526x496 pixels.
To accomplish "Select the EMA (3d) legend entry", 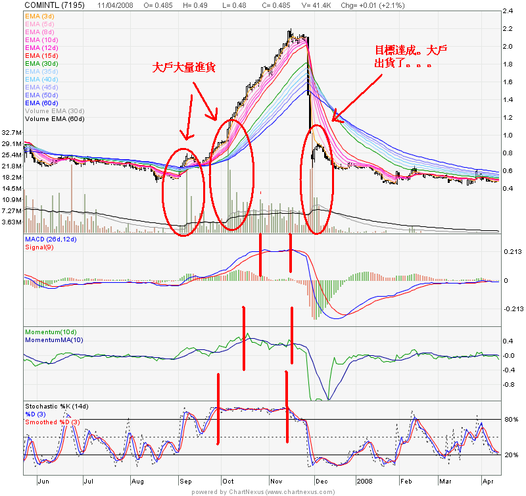I will click(39, 15).
